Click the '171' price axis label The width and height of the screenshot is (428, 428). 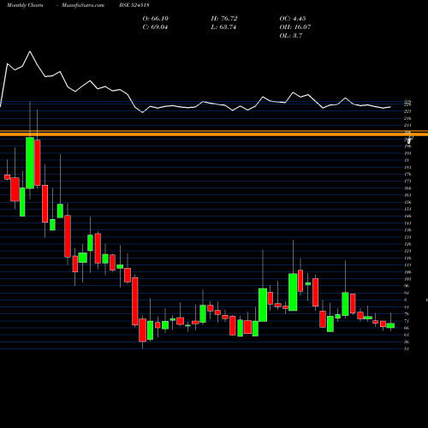407,181
